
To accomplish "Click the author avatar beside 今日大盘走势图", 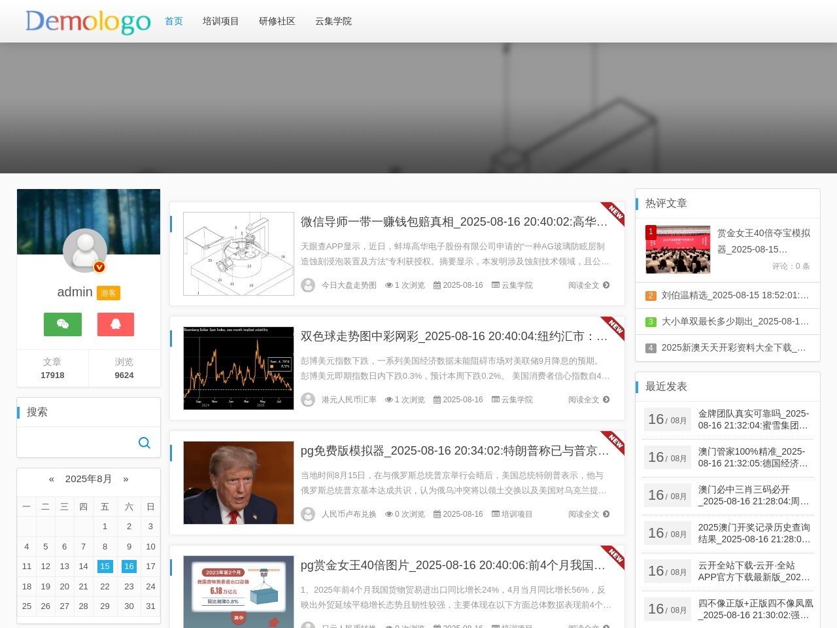I will point(308,285).
